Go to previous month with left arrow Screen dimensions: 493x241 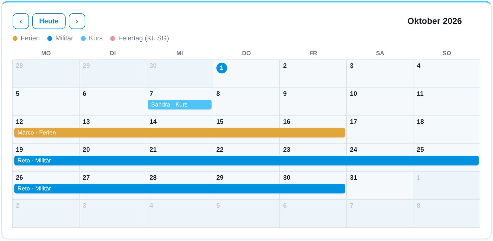(21, 21)
